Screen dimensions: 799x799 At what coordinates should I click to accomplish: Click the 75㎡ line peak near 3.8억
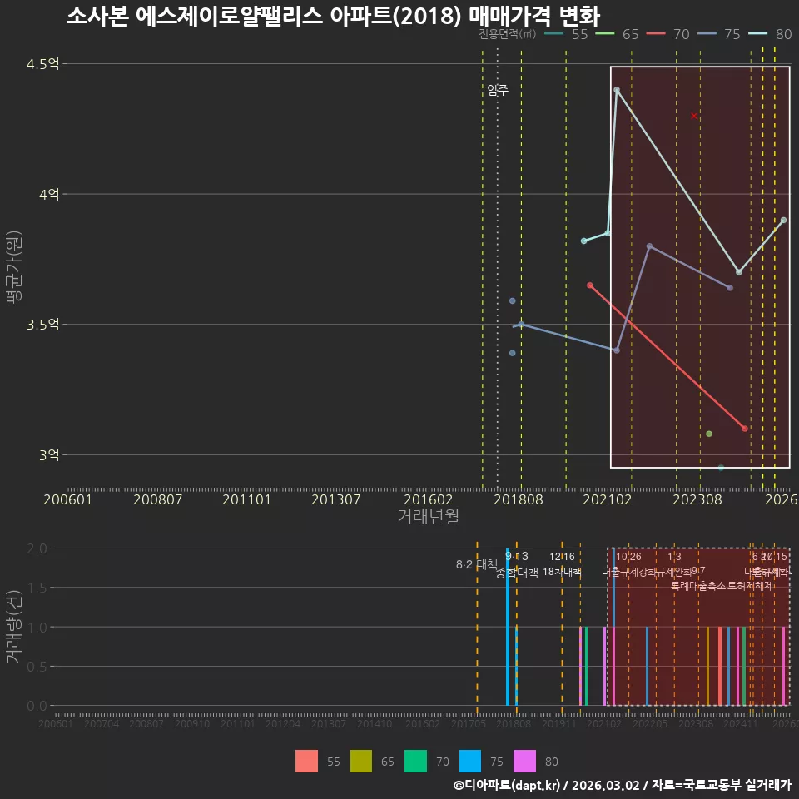[x=649, y=246]
